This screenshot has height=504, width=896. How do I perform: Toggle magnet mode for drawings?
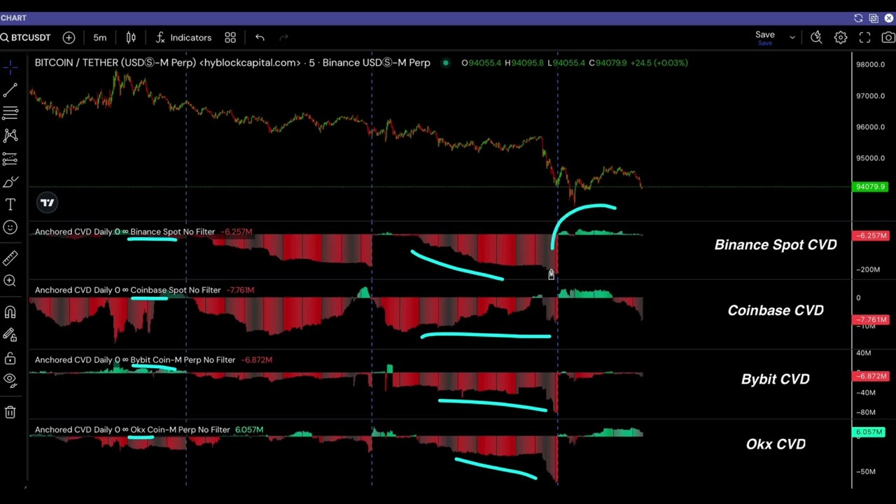pyautogui.click(x=10, y=312)
